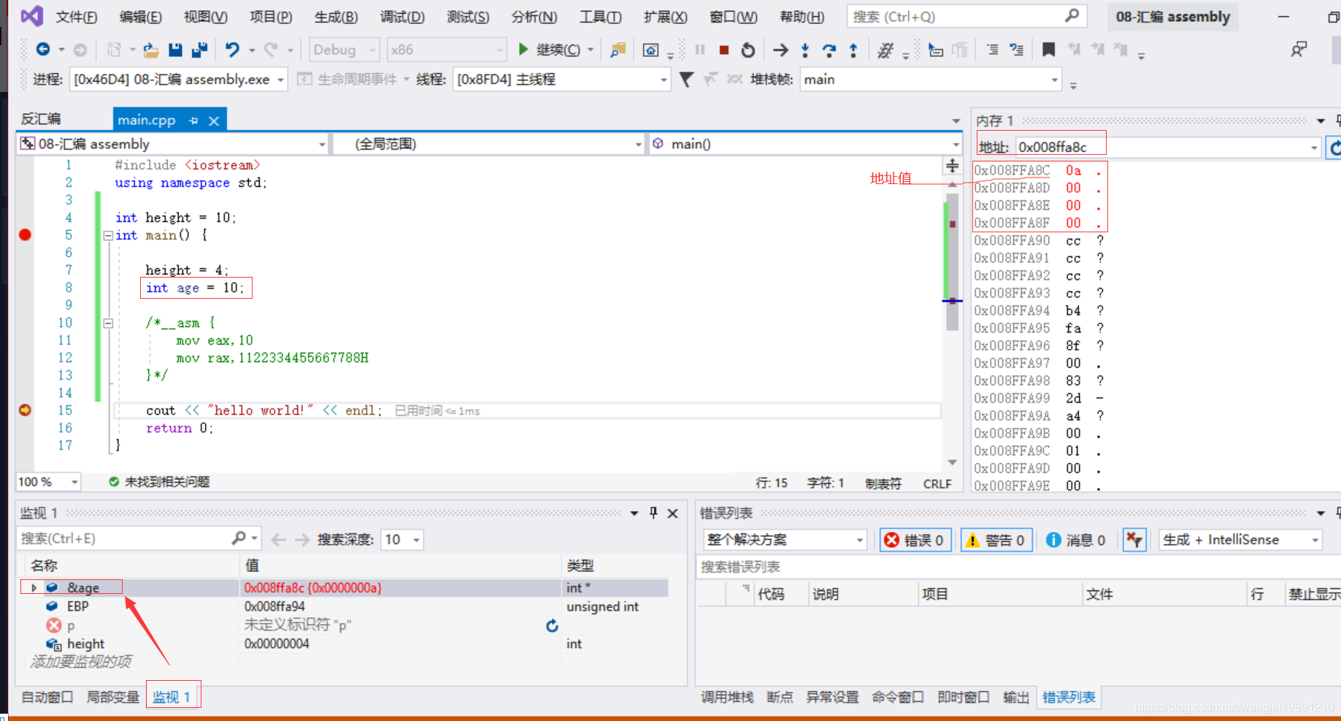Open the Debug configuration dropdown
The width and height of the screenshot is (1341, 721).
tap(345, 50)
